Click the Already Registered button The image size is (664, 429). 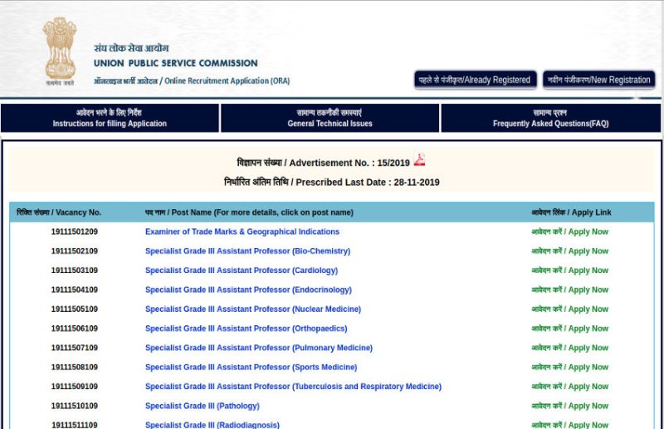[x=475, y=80]
